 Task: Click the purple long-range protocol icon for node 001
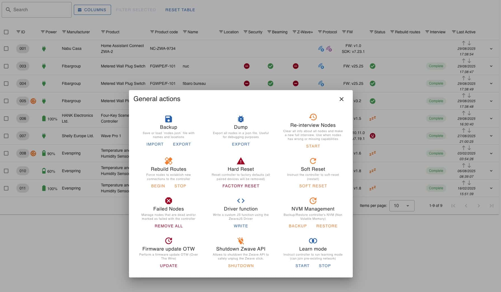click(x=329, y=49)
